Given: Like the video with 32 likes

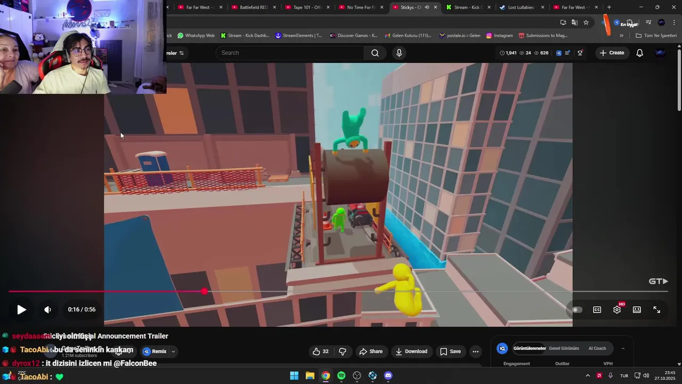Looking at the screenshot, I should pos(321,351).
